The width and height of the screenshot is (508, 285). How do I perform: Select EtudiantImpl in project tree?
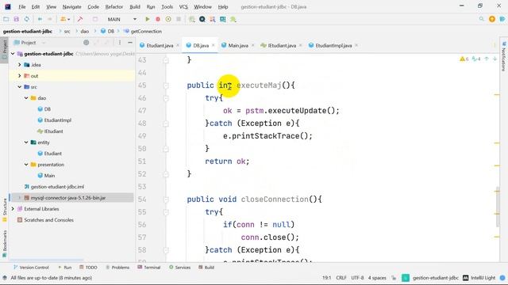pyautogui.click(x=58, y=120)
